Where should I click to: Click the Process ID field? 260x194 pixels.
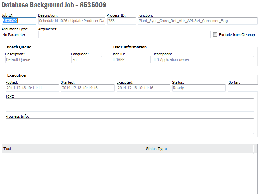click(121, 21)
